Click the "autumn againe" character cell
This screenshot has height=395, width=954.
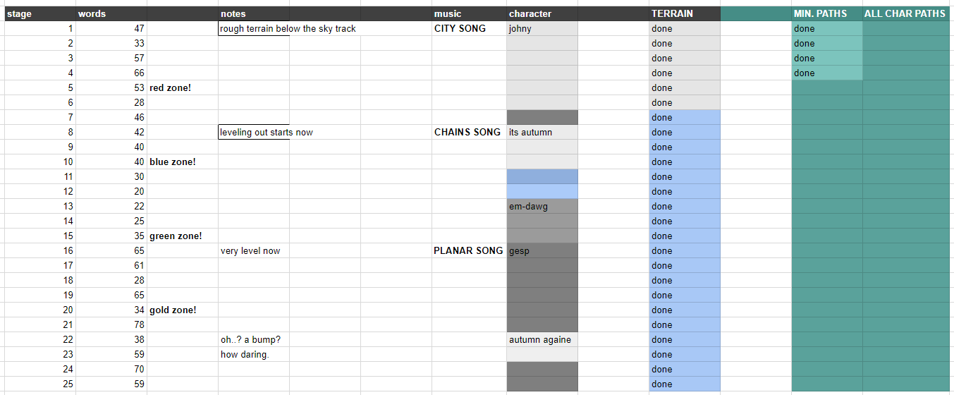click(542, 340)
